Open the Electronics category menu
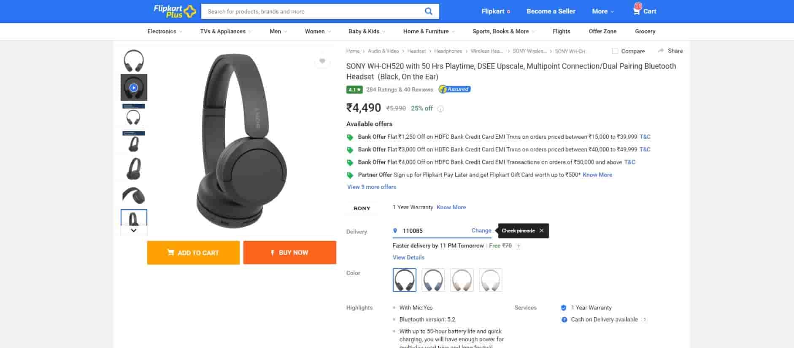The width and height of the screenshot is (794, 348). pos(165,31)
